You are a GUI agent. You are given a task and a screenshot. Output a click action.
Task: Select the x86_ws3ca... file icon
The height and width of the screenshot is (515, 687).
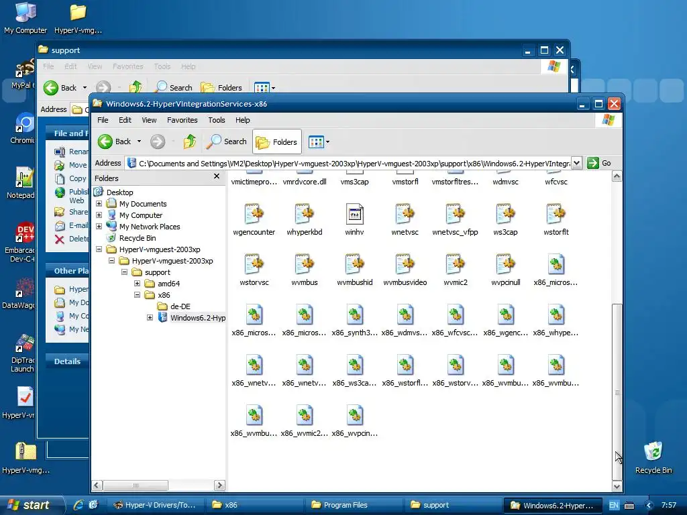tap(354, 365)
